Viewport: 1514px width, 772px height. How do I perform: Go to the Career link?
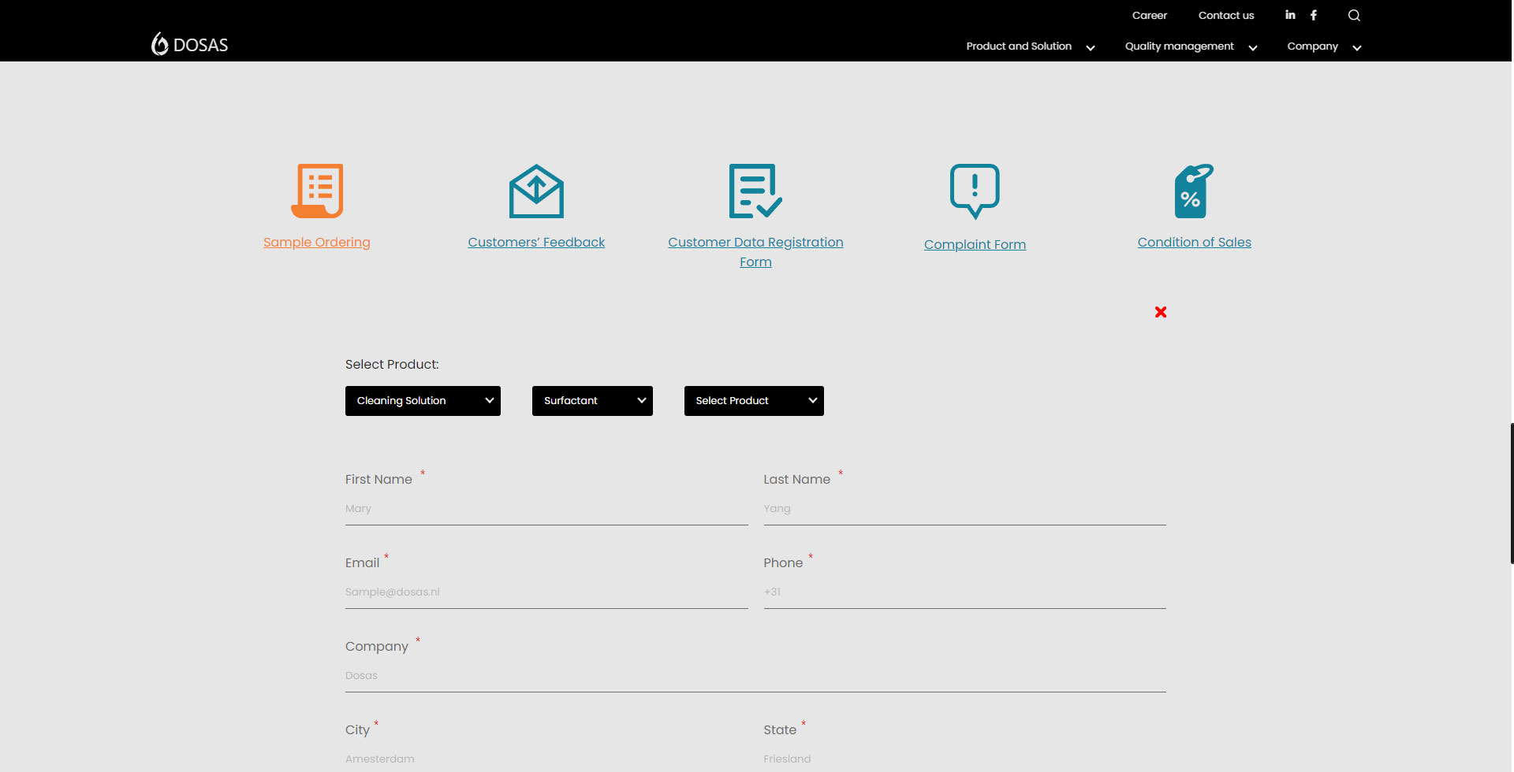click(x=1149, y=15)
